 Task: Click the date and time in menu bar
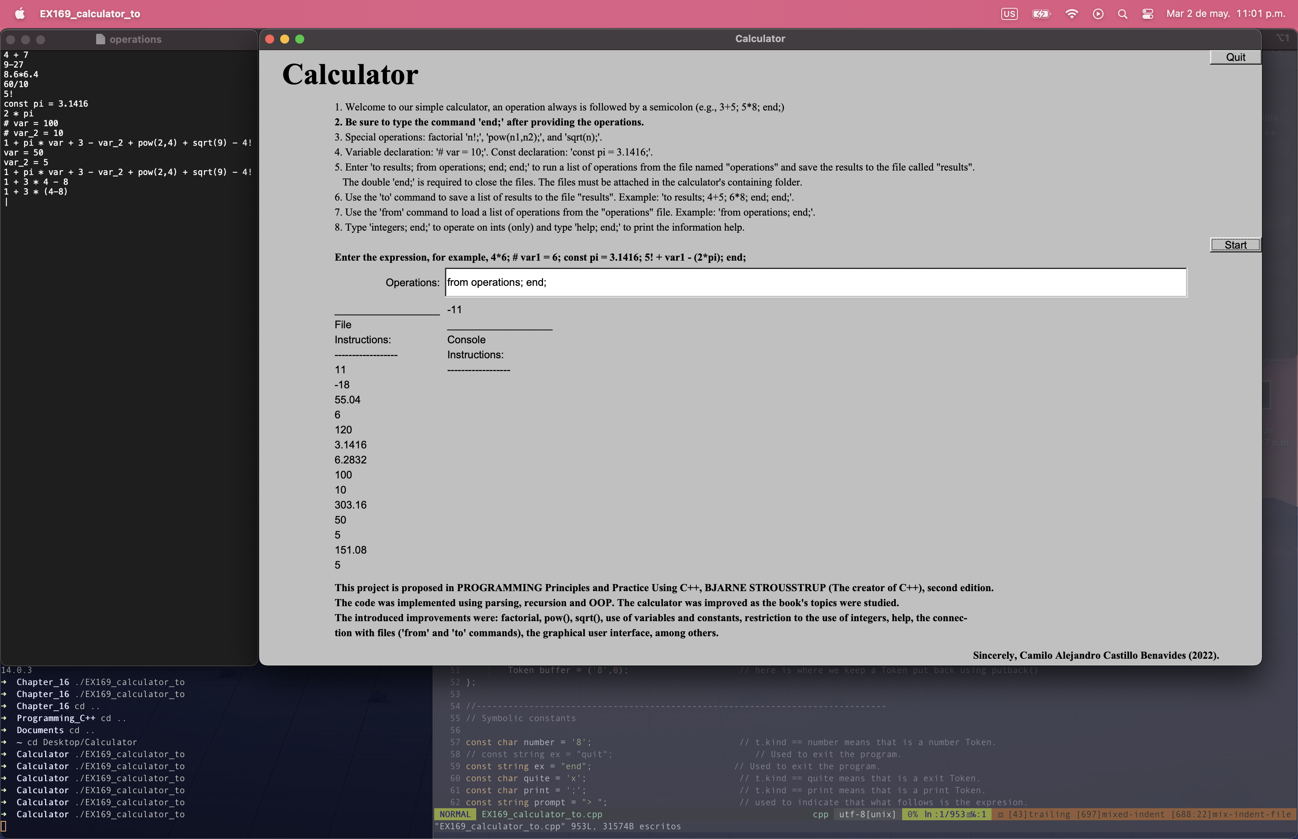click(1226, 14)
